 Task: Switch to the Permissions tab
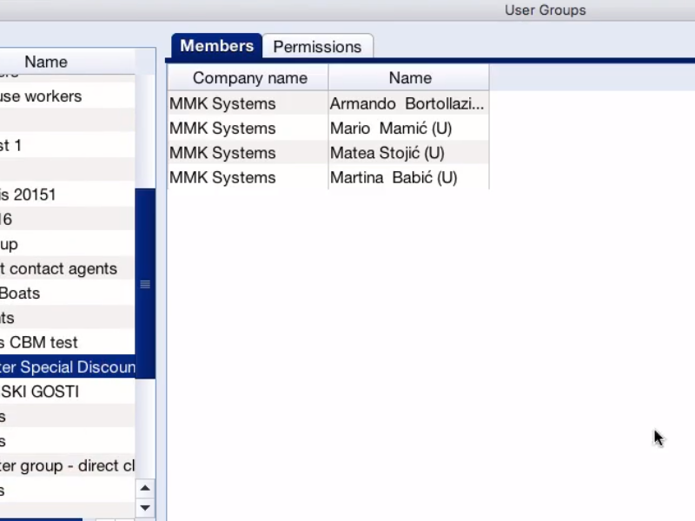point(317,47)
